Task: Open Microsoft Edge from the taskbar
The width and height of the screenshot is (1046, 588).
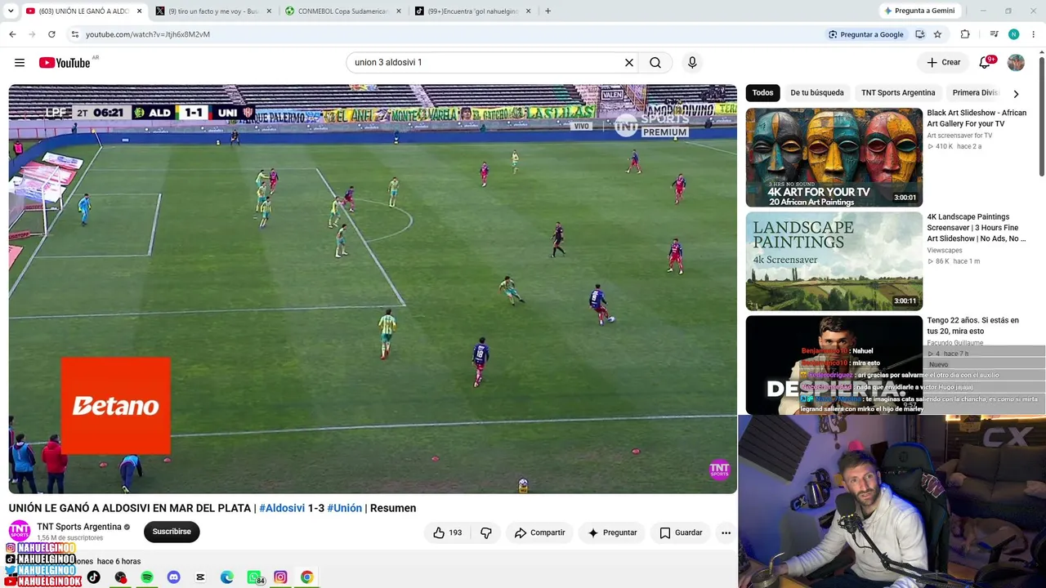Action: click(227, 577)
